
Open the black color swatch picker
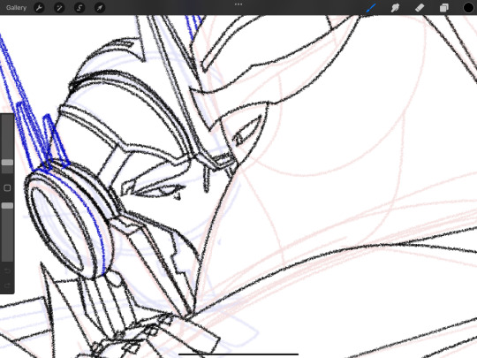pyautogui.click(x=468, y=8)
